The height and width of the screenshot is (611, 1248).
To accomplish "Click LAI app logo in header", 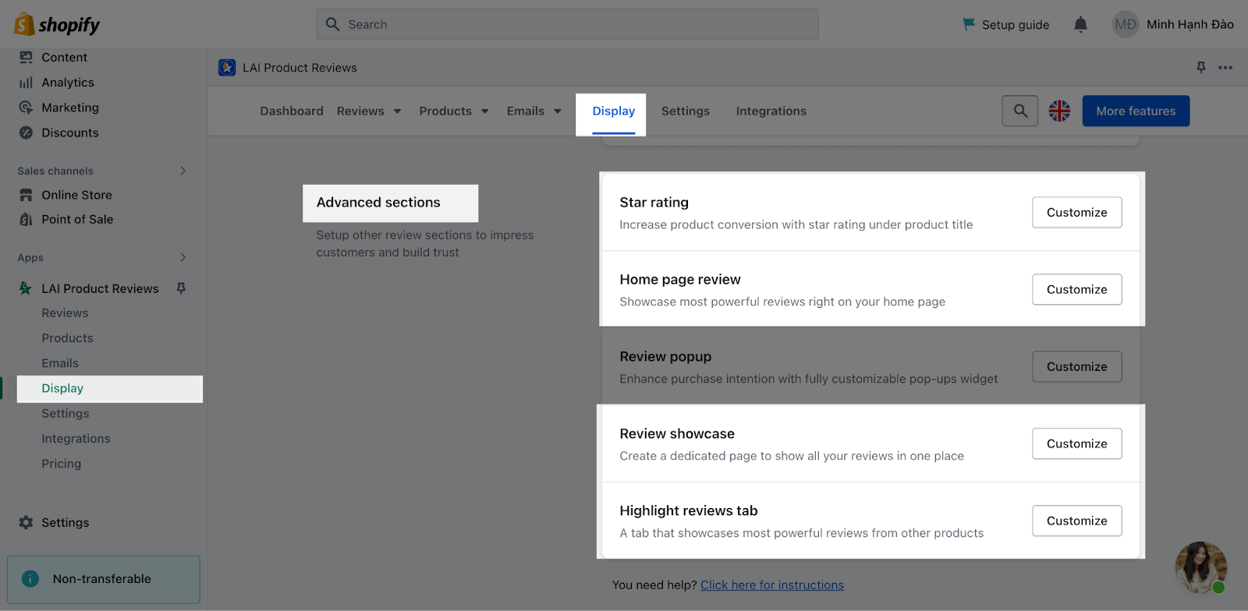I will pos(227,68).
